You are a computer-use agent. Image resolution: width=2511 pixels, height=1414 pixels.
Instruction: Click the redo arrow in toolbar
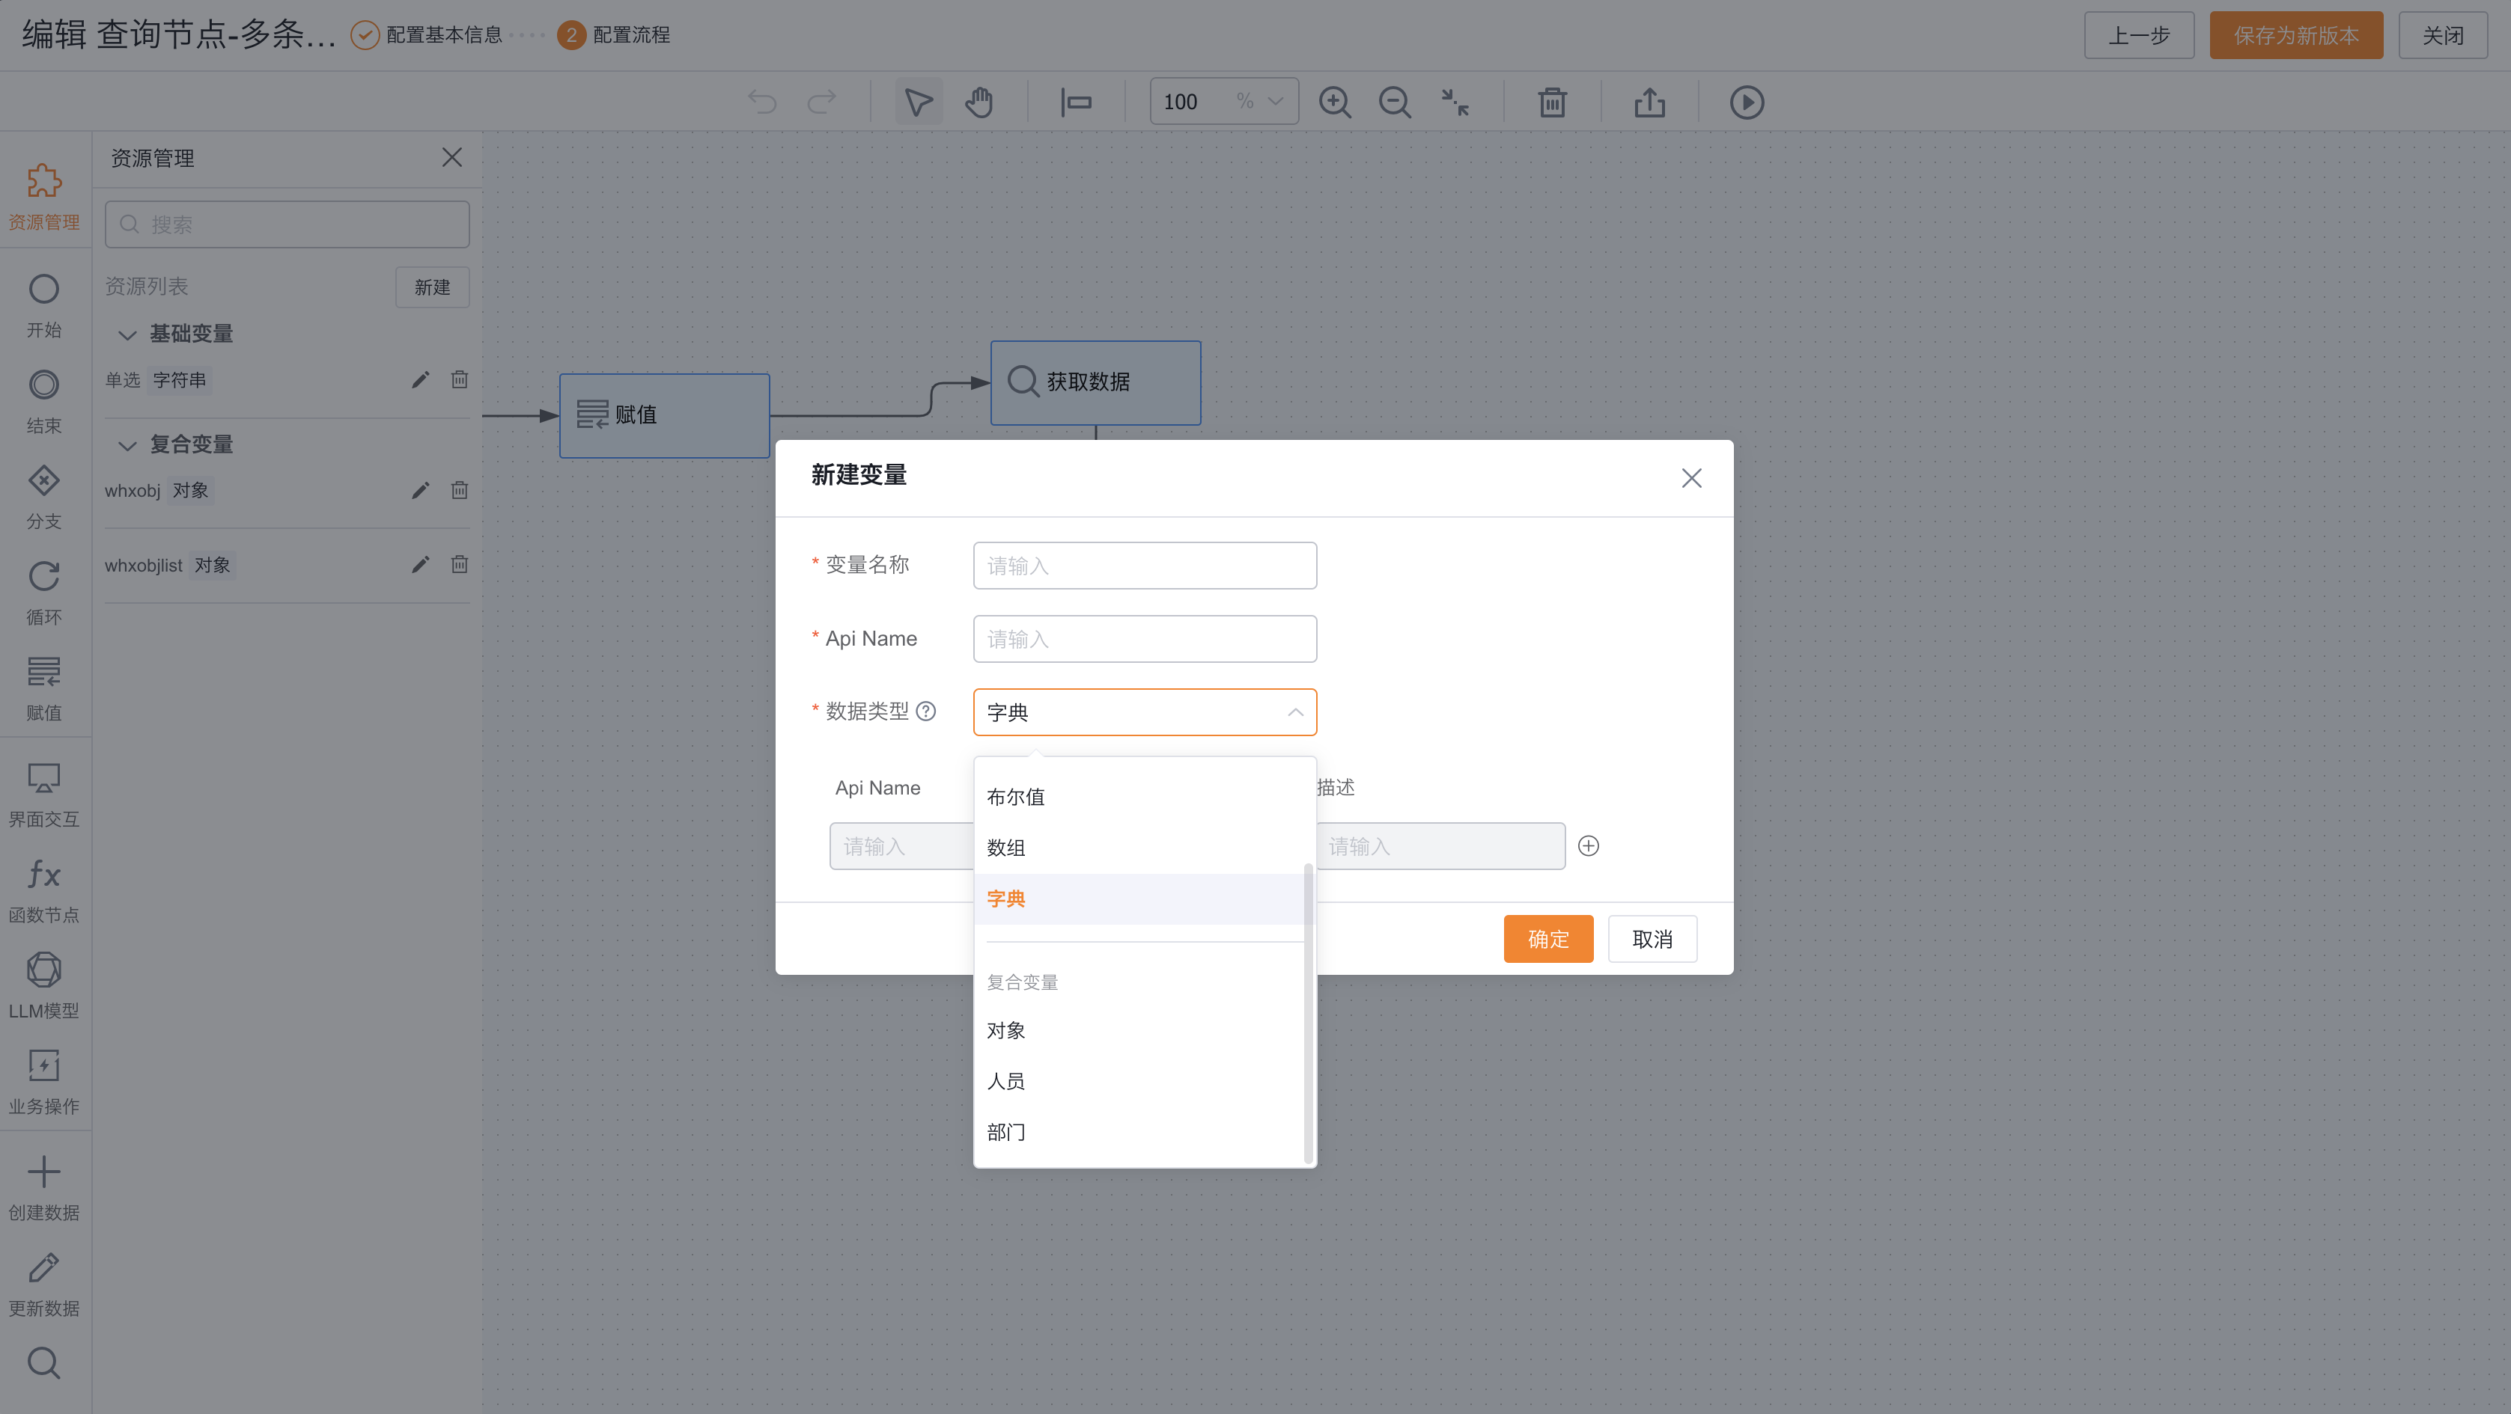822,101
